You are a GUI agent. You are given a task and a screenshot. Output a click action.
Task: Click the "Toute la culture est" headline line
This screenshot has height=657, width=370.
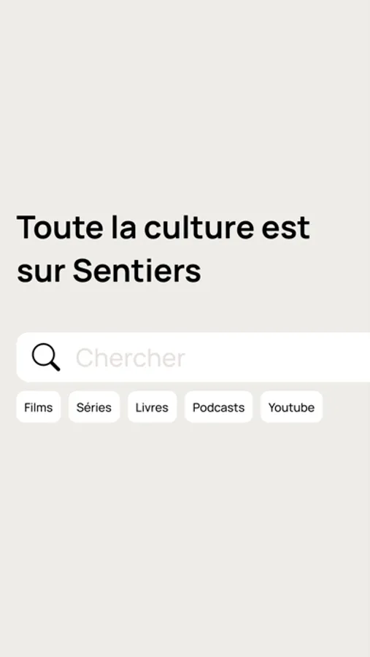click(x=163, y=228)
